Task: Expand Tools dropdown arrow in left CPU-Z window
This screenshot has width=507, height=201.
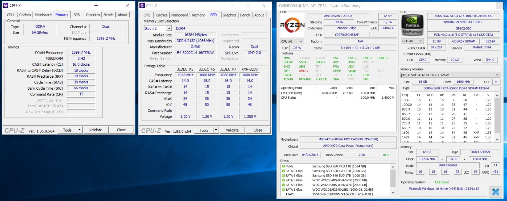Action: (79, 130)
